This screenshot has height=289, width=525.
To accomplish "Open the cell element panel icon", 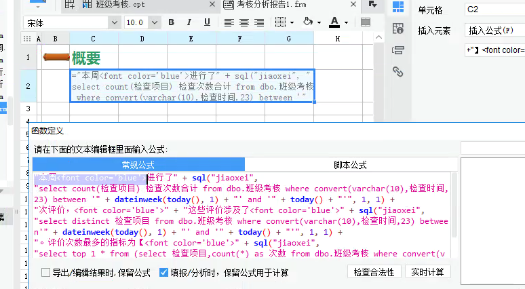I will 398,7.
